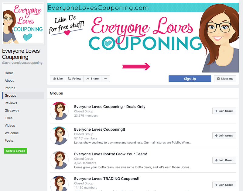This screenshot has height=191, width=243.
Task: Click the green Create a Page button
Action: tap(15, 151)
